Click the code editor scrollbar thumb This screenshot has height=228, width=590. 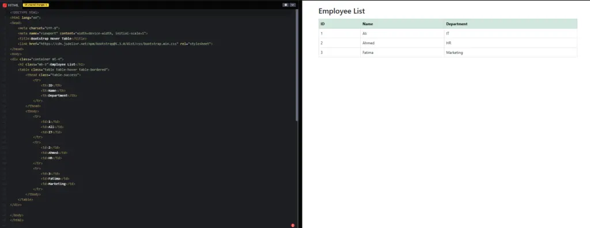297,65
